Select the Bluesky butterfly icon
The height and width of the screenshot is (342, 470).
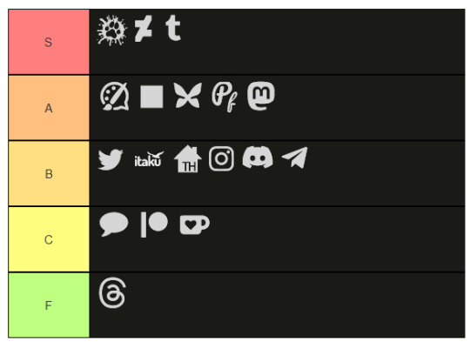click(x=188, y=96)
